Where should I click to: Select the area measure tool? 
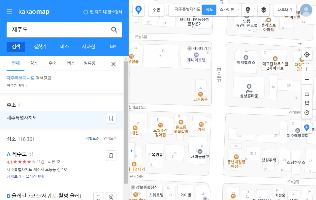pyautogui.click(x=307, y=103)
